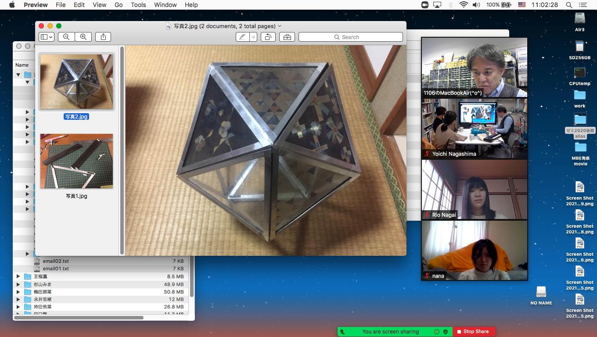Click the shield icon in Zoom sharing bar
The height and width of the screenshot is (337, 597).
(446, 332)
